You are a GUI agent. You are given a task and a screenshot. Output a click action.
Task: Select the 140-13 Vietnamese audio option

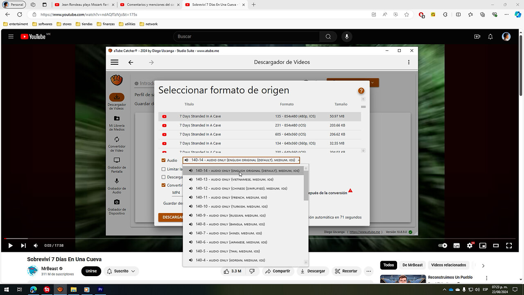tap(243, 179)
